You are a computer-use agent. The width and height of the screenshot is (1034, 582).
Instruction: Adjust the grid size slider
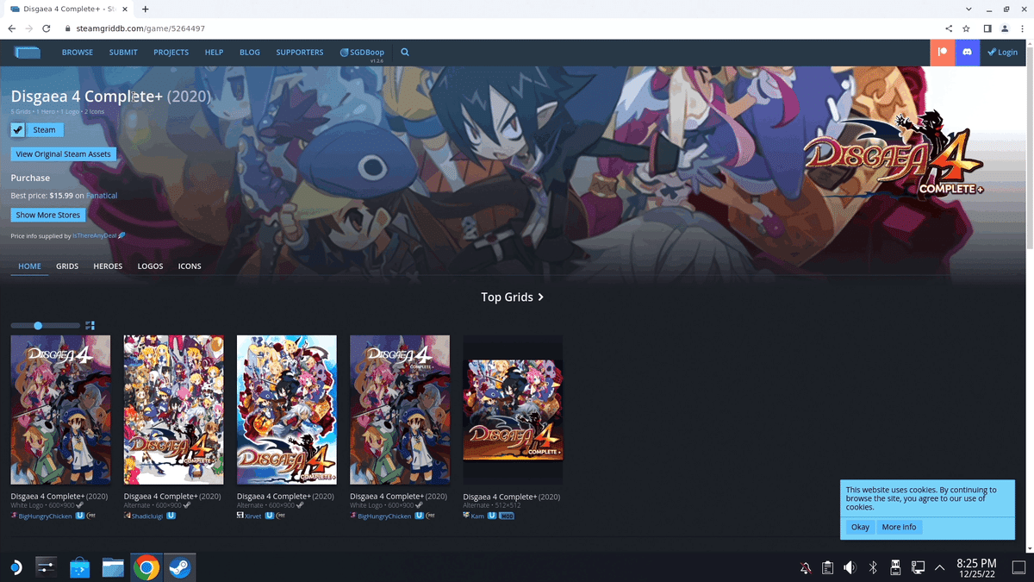coord(45,326)
